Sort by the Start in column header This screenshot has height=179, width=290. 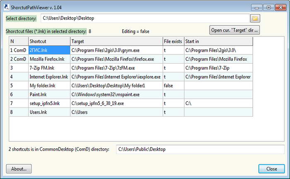pyautogui.click(x=218, y=41)
